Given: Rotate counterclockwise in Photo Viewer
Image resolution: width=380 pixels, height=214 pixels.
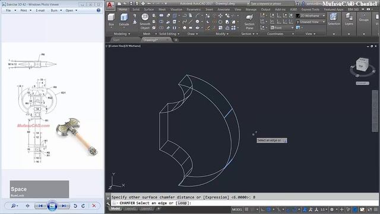Looking at the screenshot, I should 75,206.
